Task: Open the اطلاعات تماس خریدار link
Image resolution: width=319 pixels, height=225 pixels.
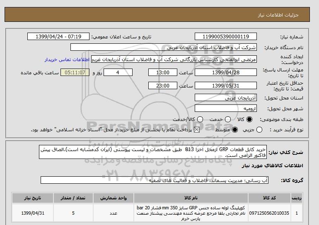Action: point(67,60)
